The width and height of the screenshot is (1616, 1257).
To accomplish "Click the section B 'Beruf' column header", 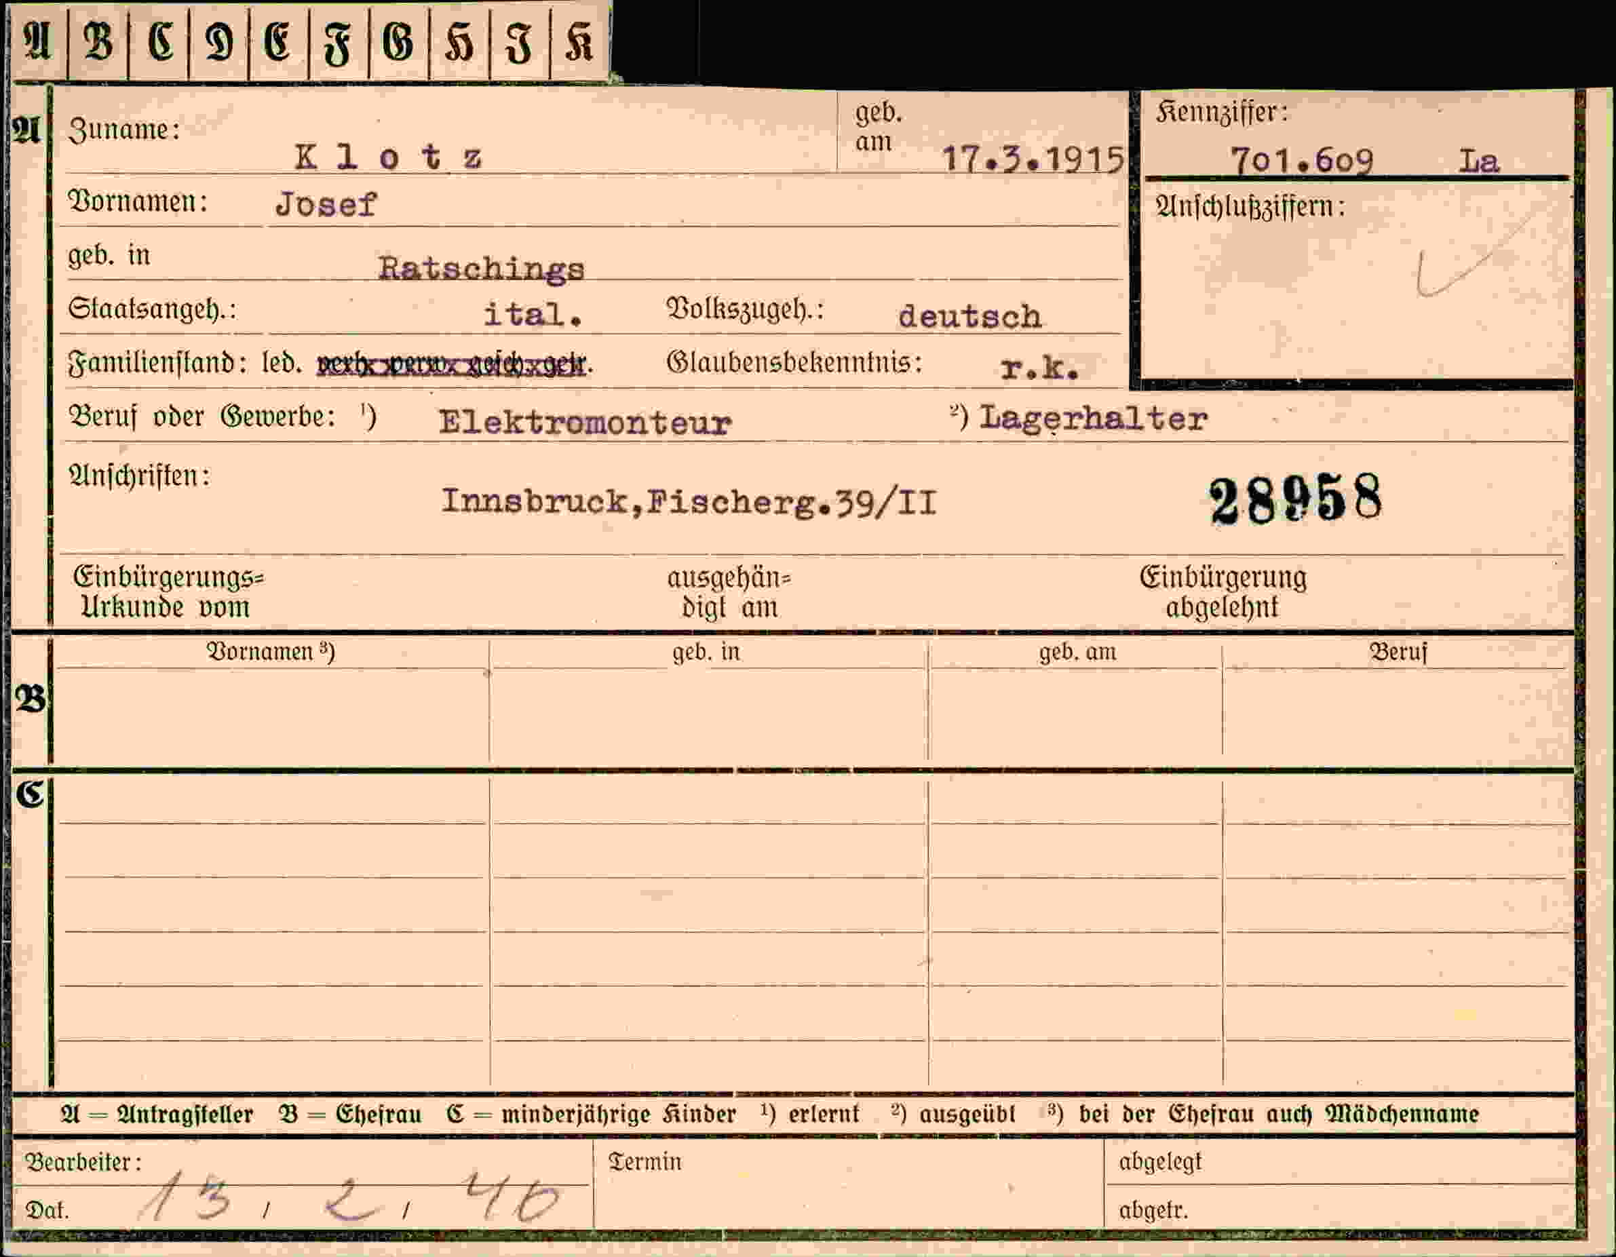I will [x=1398, y=652].
